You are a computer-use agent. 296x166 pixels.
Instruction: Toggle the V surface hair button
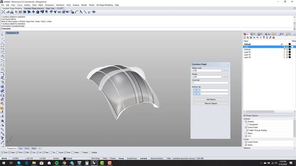[x=196, y=93]
